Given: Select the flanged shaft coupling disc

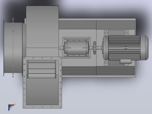Looking at the screenshot, I should pos(94,48).
